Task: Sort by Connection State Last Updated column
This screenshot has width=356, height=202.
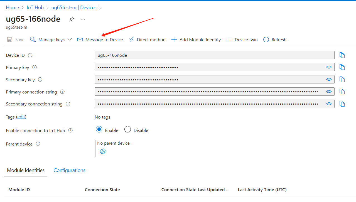Action: point(195,189)
